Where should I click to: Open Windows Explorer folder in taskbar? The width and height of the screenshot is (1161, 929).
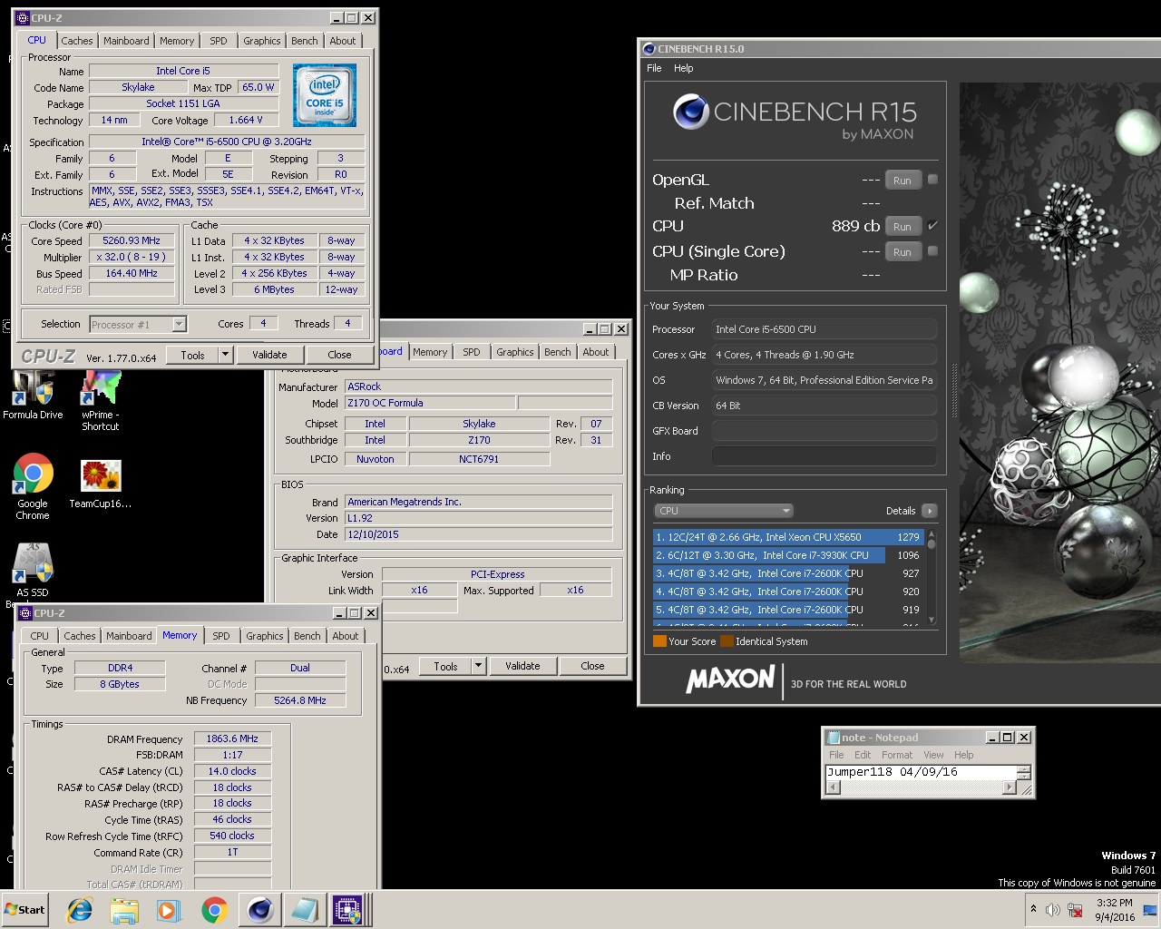(124, 909)
